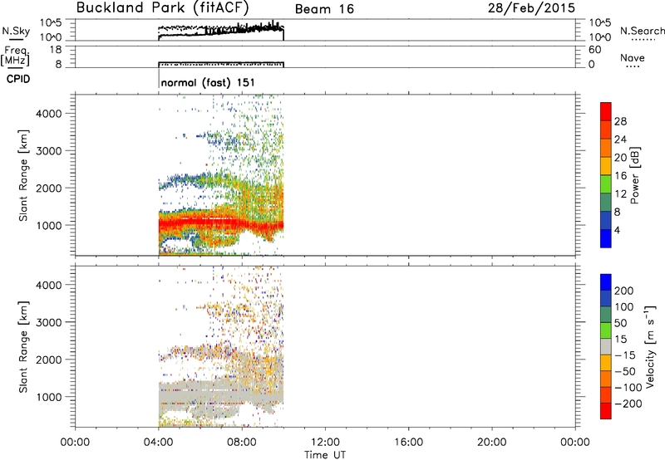The height and width of the screenshot is (460, 665).
Task: Click the "−15" Velocity colorbar value
Action: click(625, 355)
